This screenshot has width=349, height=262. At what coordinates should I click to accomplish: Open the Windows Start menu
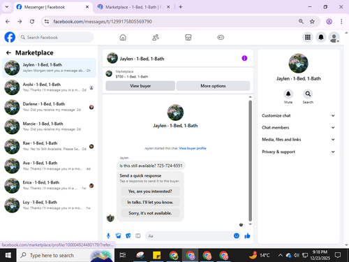(x=8, y=255)
